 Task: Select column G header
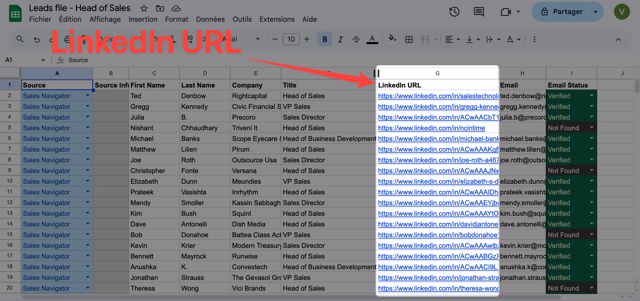[437, 73]
